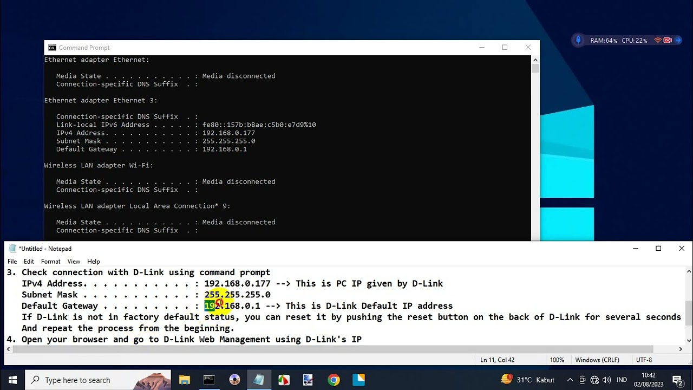Click Notepad vertical scrollbar down arrow
The height and width of the screenshot is (390, 693).
coord(689,340)
